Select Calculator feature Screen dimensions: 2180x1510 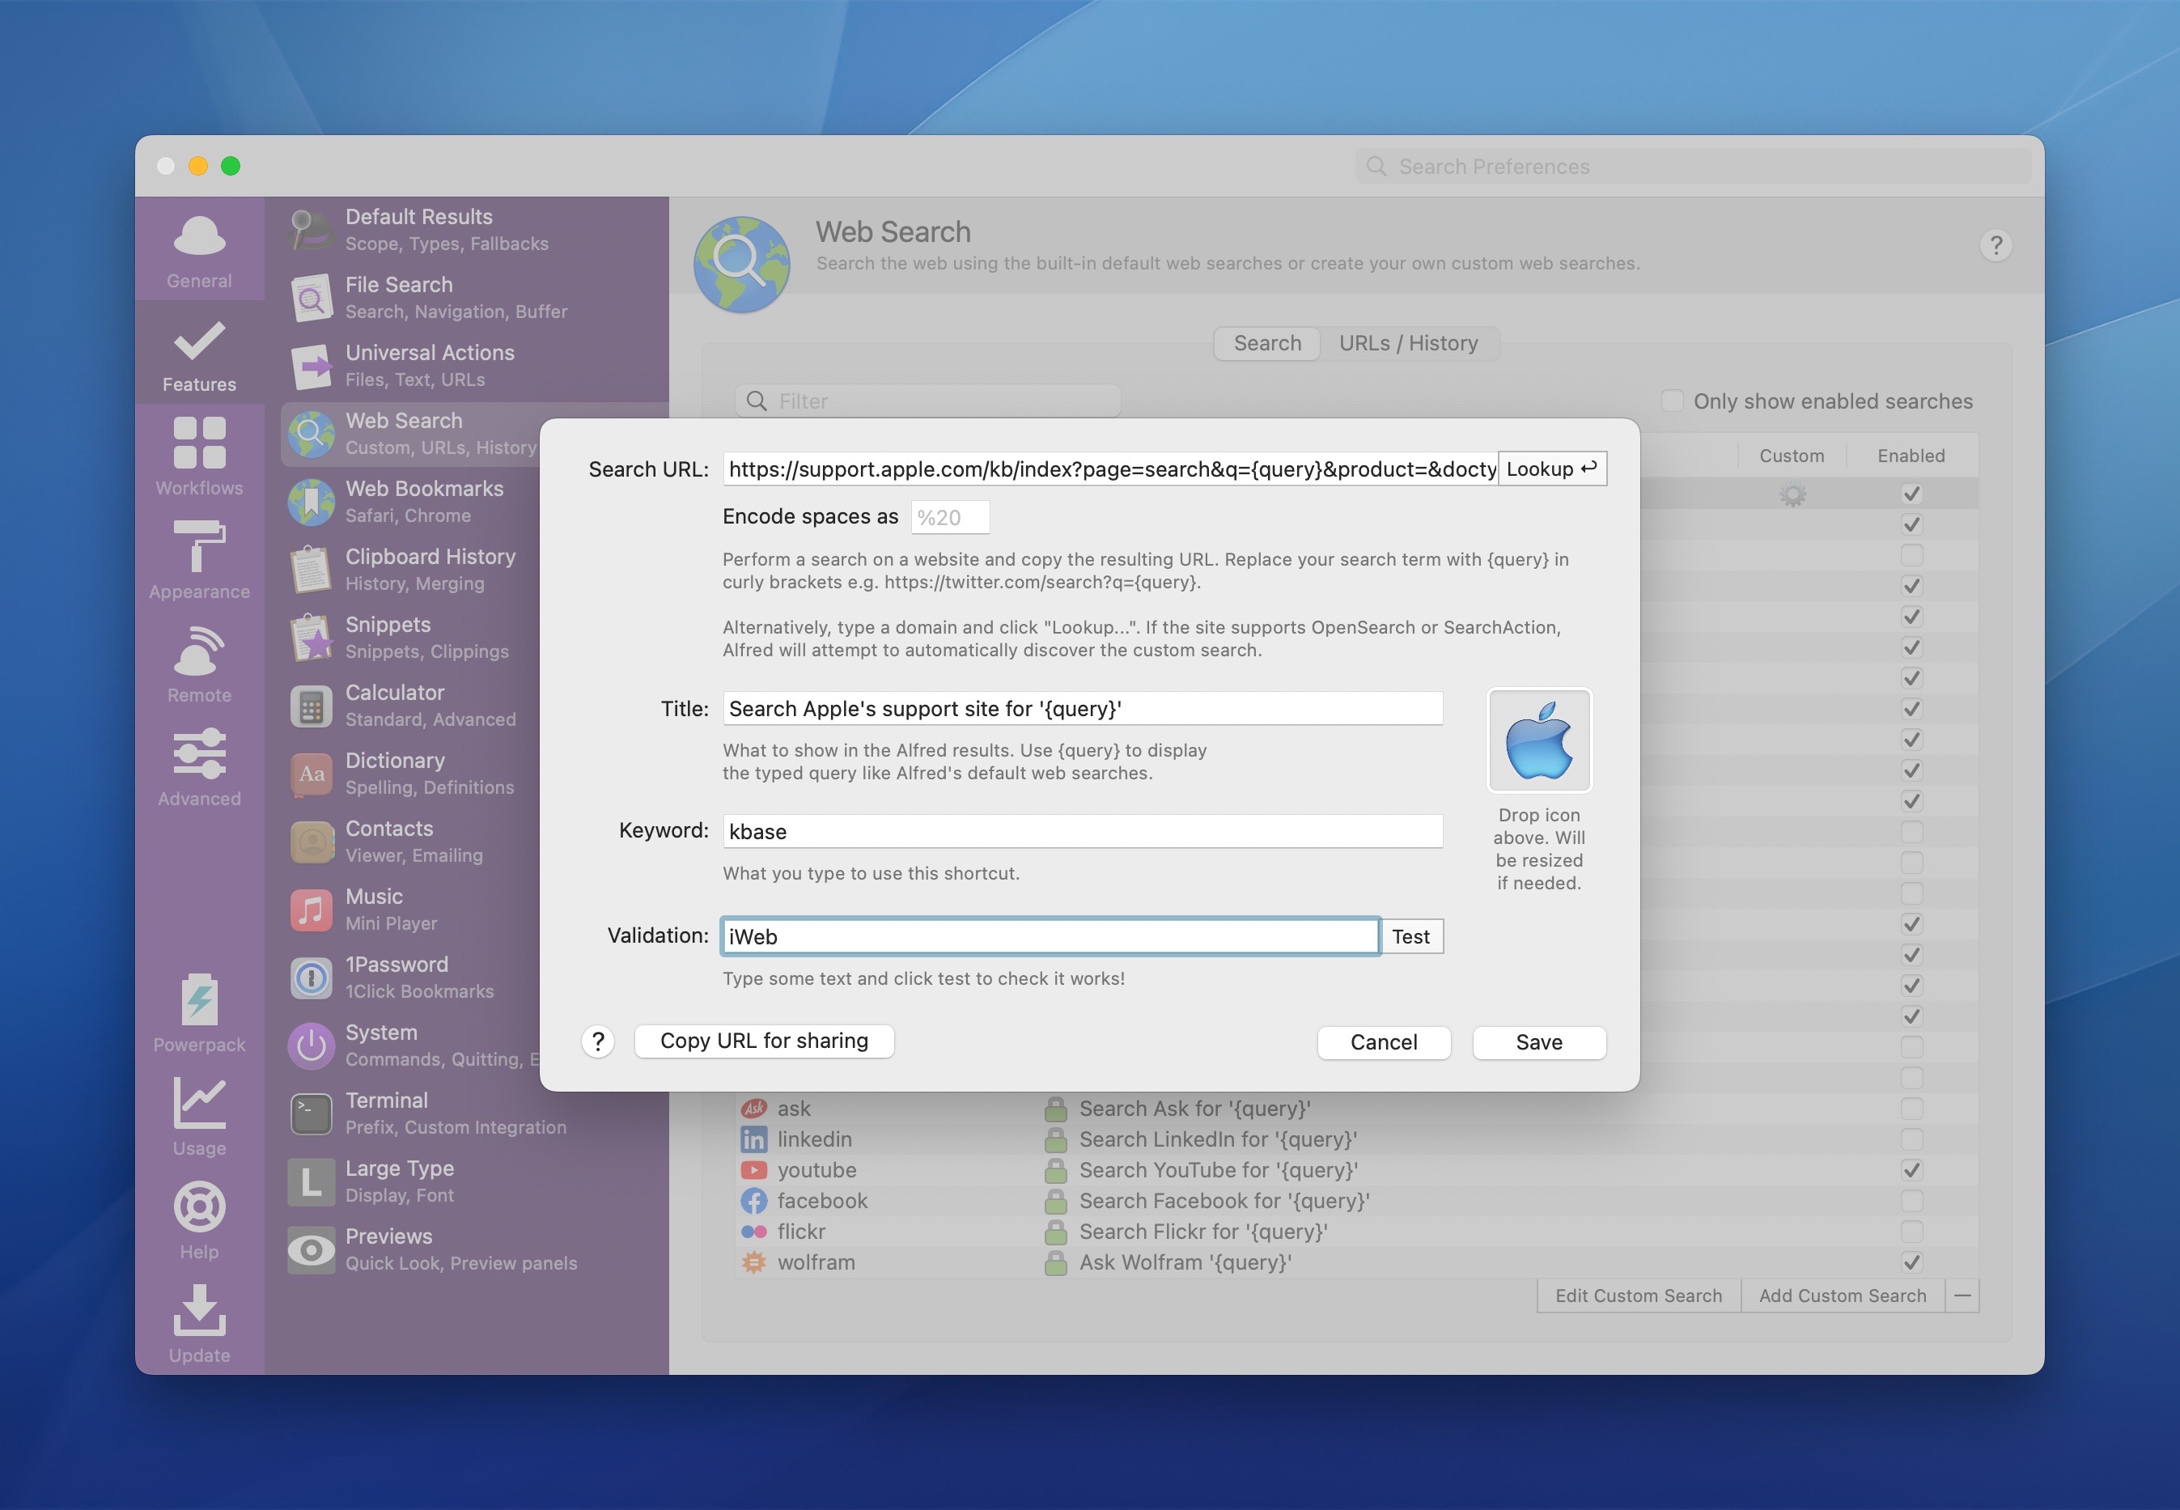click(409, 706)
